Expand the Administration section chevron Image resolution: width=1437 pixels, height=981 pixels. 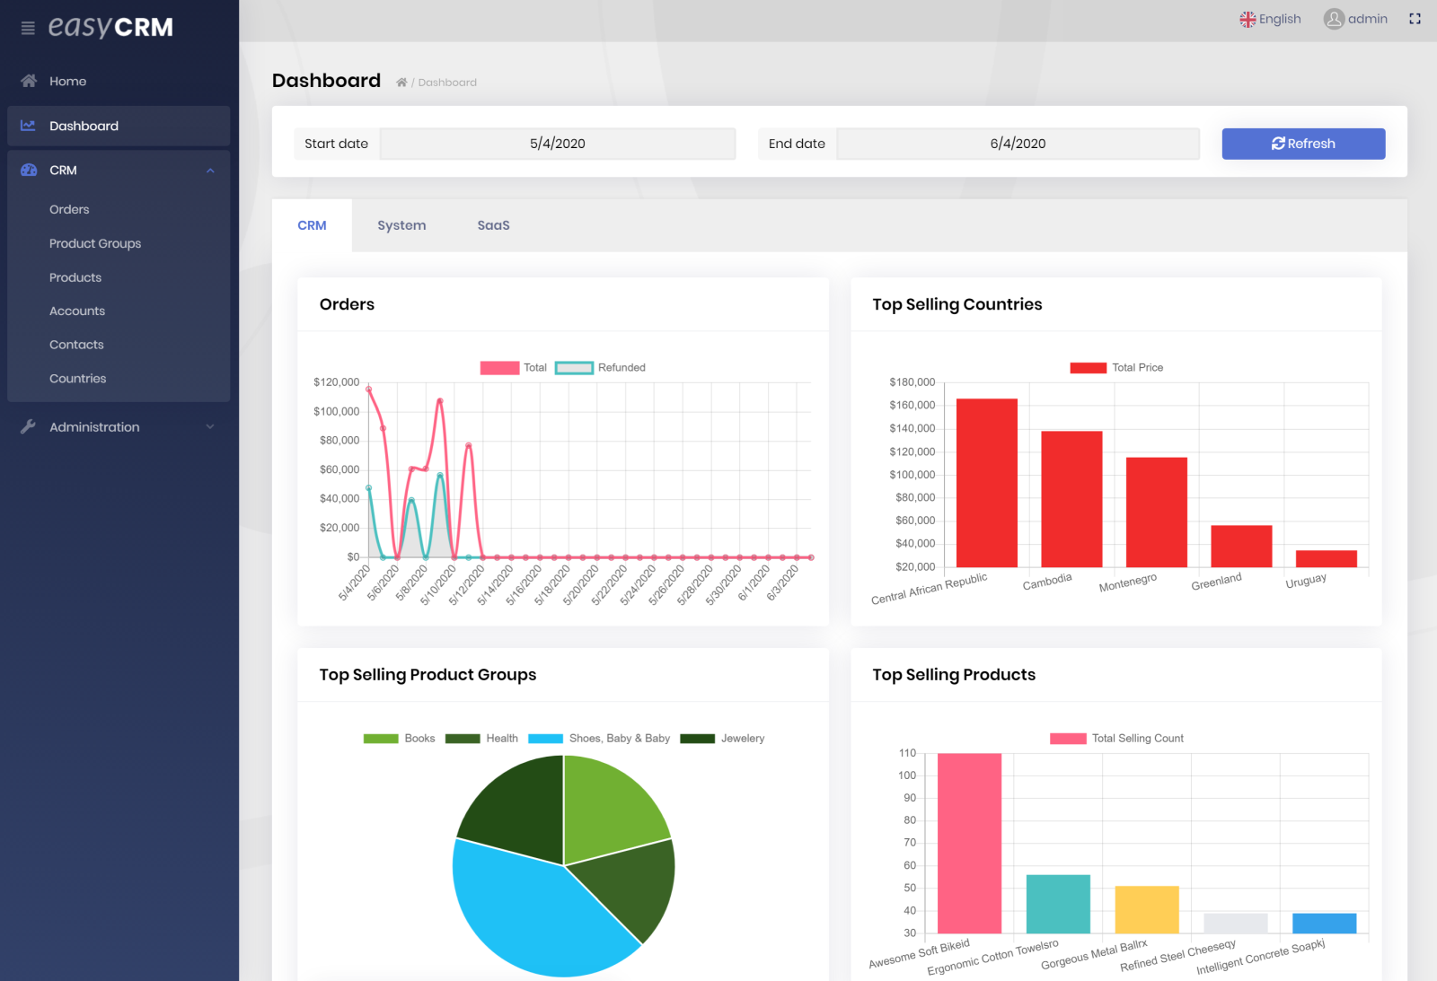(x=210, y=426)
